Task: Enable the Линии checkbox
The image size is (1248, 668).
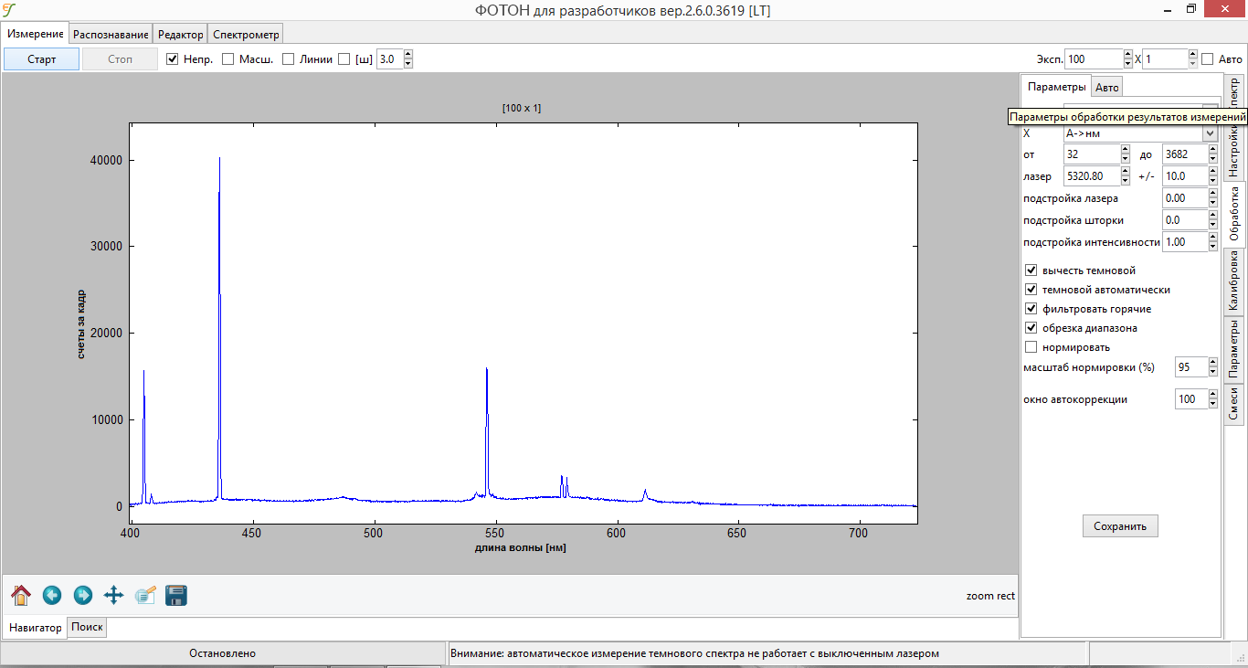Action: tap(289, 59)
